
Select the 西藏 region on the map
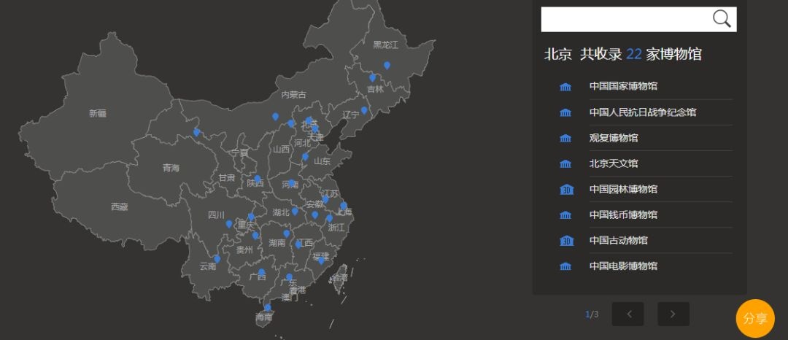119,206
